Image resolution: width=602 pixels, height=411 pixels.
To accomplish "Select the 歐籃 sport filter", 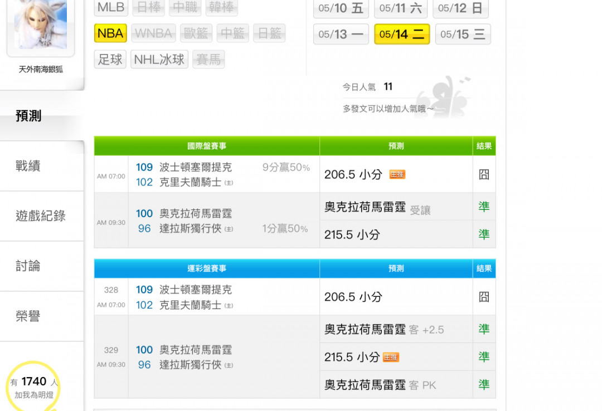I will click(x=196, y=33).
